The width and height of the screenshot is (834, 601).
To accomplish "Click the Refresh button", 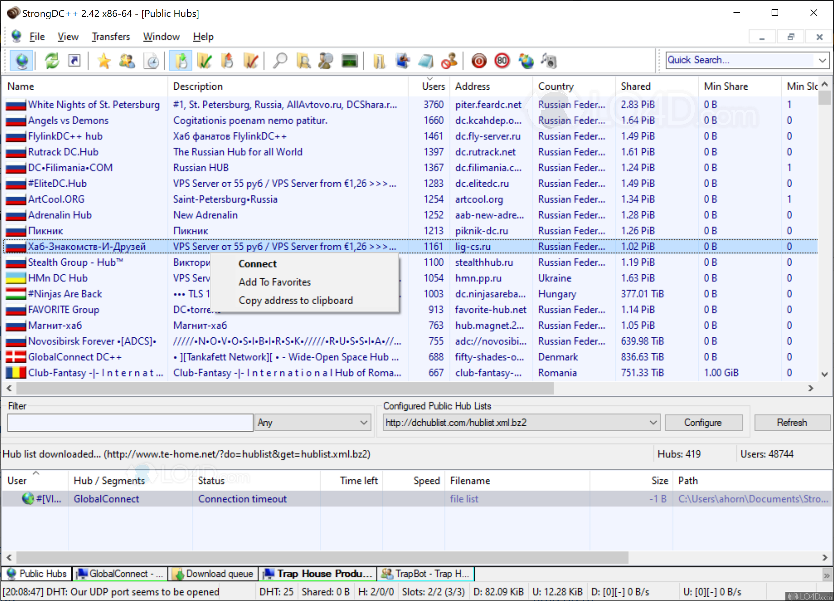I will click(x=793, y=422).
